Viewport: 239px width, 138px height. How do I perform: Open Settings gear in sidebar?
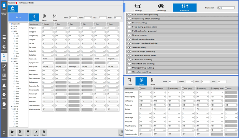(x=4, y=96)
